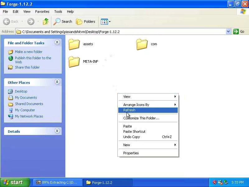Open the assets folder icon
The height and width of the screenshot is (187, 249).
[74, 44]
